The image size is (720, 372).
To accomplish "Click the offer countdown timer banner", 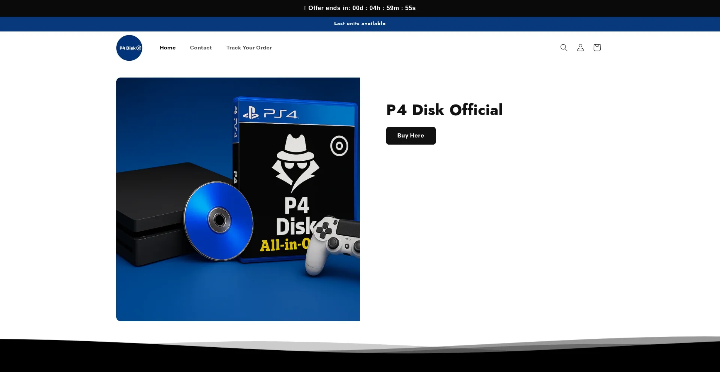I will (360, 8).
